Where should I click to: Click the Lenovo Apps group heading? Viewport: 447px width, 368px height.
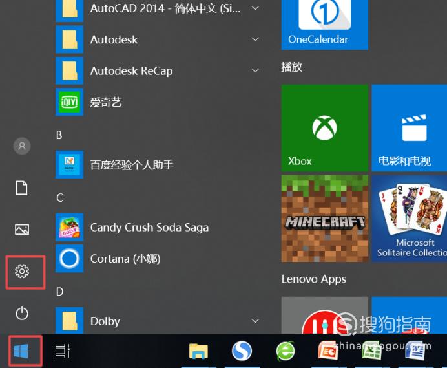pyautogui.click(x=313, y=279)
